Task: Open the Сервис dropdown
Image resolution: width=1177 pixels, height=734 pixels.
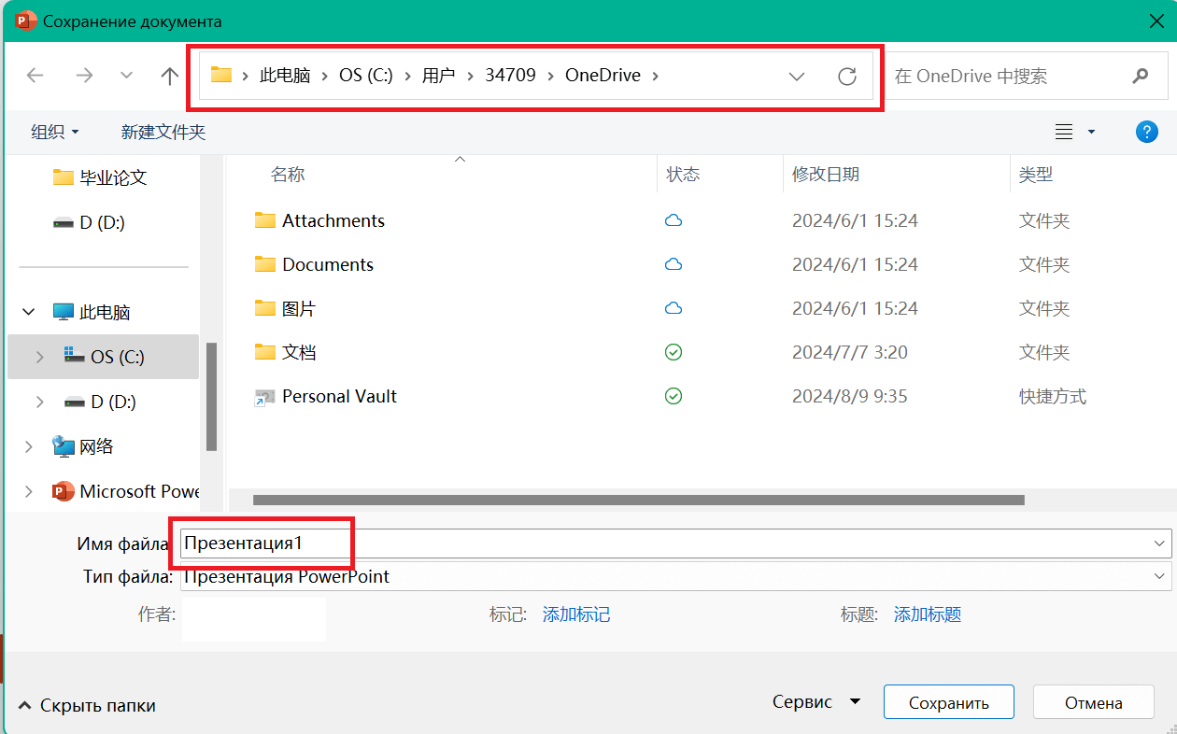Action: pyautogui.click(x=817, y=701)
